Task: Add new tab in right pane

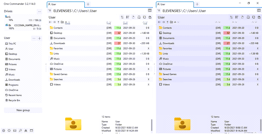Action: pyautogui.click(x=197, y=4)
